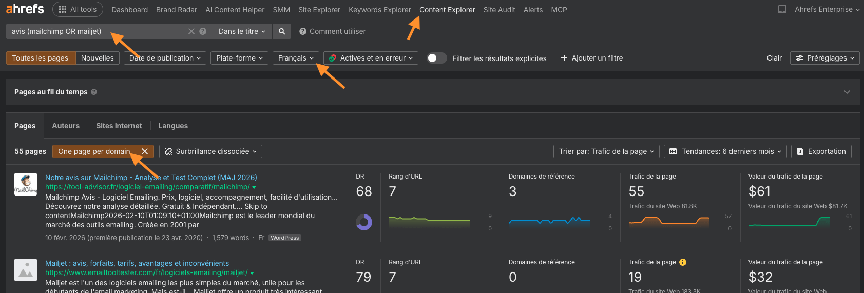
Task: Switch to the Langues tab
Action: point(173,126)
